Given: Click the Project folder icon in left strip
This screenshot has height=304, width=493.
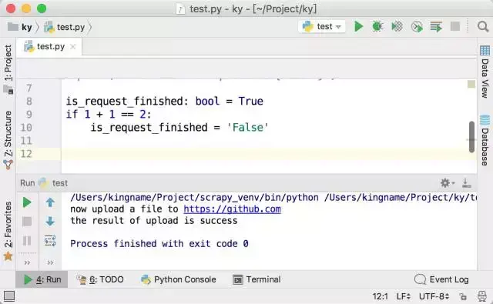Looking at the screenshot, I should pyautogui.click(x=8, y=90).
